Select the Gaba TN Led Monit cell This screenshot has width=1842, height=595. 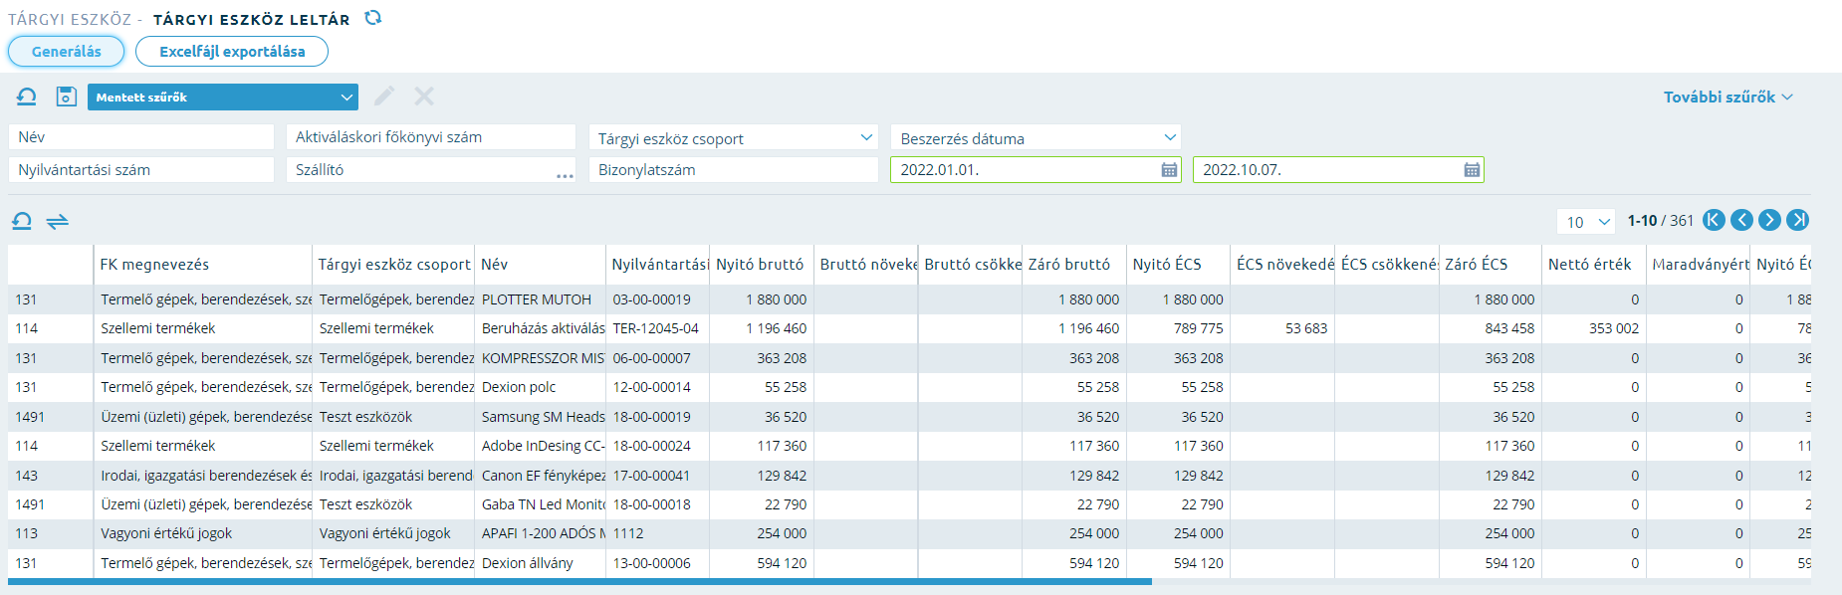click(x=540, y=504)
